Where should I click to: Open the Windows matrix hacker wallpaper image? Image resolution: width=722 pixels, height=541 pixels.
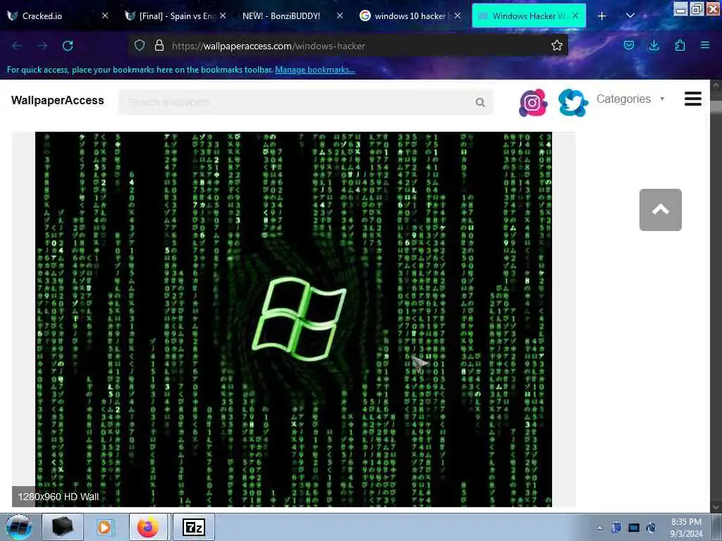click(x=293, y=319)
